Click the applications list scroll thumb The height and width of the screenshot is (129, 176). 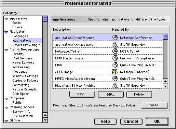[x=165, y=37]
